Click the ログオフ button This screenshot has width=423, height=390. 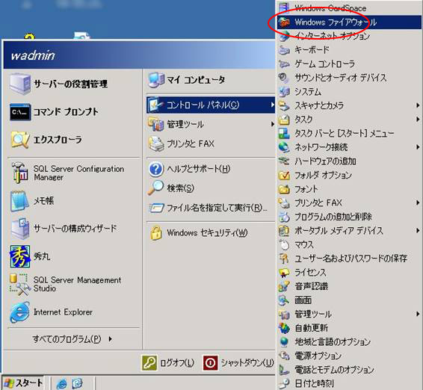pyautogui.click(x=168, y=363)
